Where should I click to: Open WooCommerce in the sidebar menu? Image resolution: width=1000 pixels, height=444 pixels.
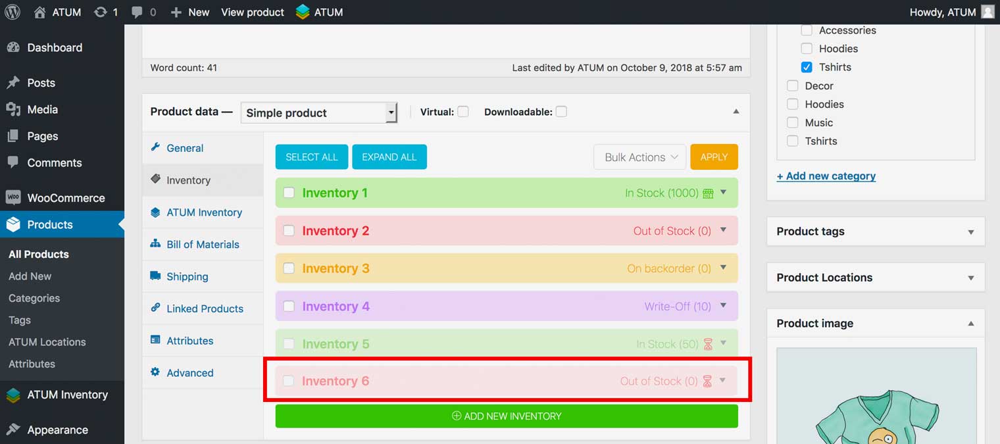[x=66, y=198]
